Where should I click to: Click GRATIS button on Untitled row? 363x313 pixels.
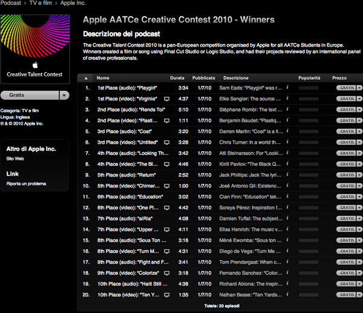346,142
